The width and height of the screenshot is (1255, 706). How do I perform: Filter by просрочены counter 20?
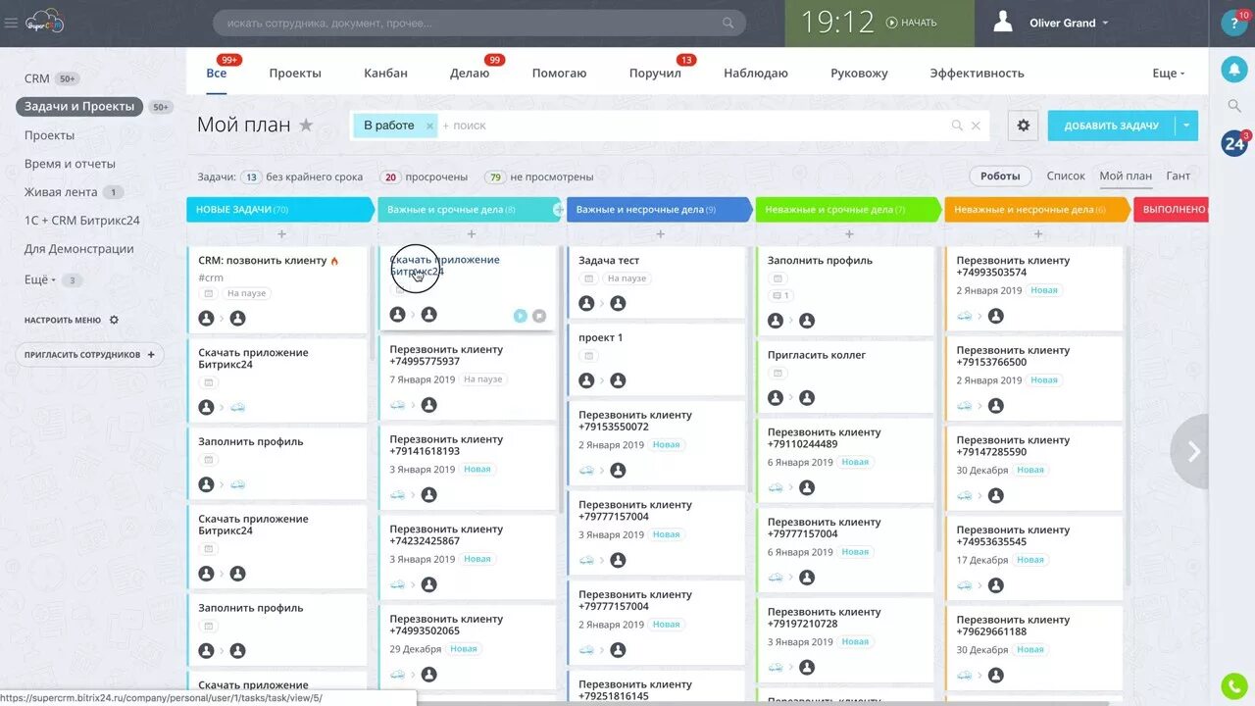click(x=423, y=177)
